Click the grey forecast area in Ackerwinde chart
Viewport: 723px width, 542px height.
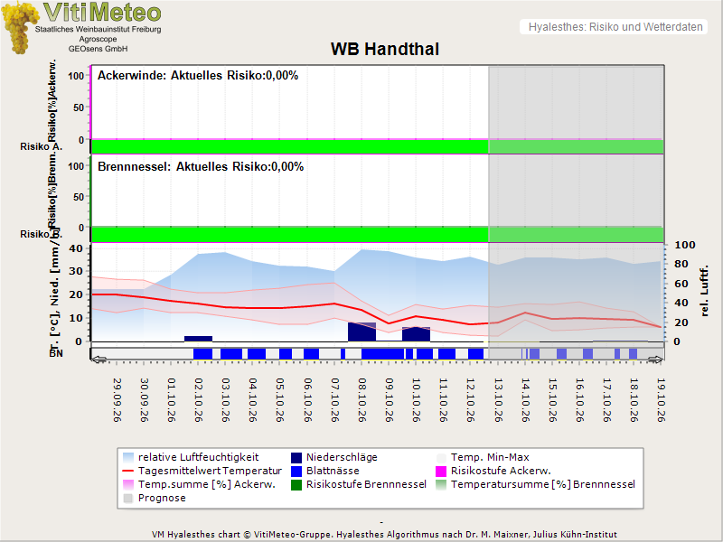[576, 102]
